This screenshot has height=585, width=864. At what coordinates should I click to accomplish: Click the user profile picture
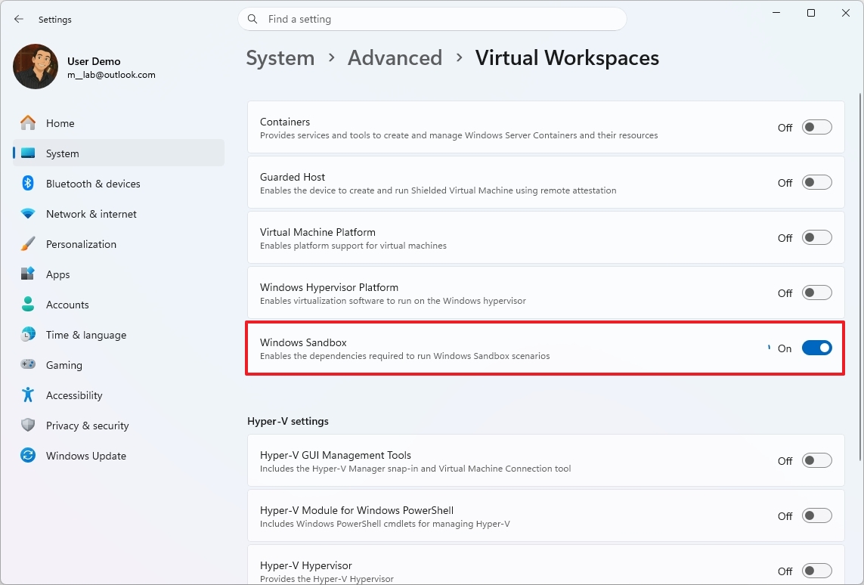[x=35, y=67]
